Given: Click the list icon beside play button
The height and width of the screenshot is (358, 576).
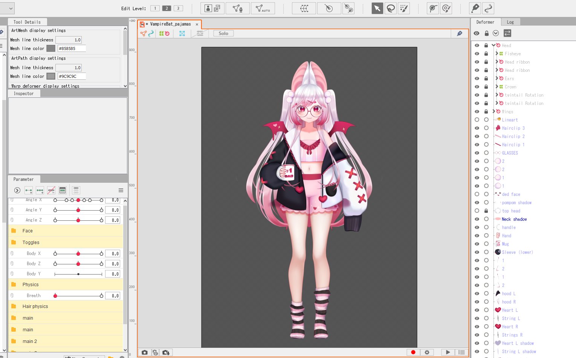Looking at the screenshot, I should pyautogui.click(x=461, y=352).
